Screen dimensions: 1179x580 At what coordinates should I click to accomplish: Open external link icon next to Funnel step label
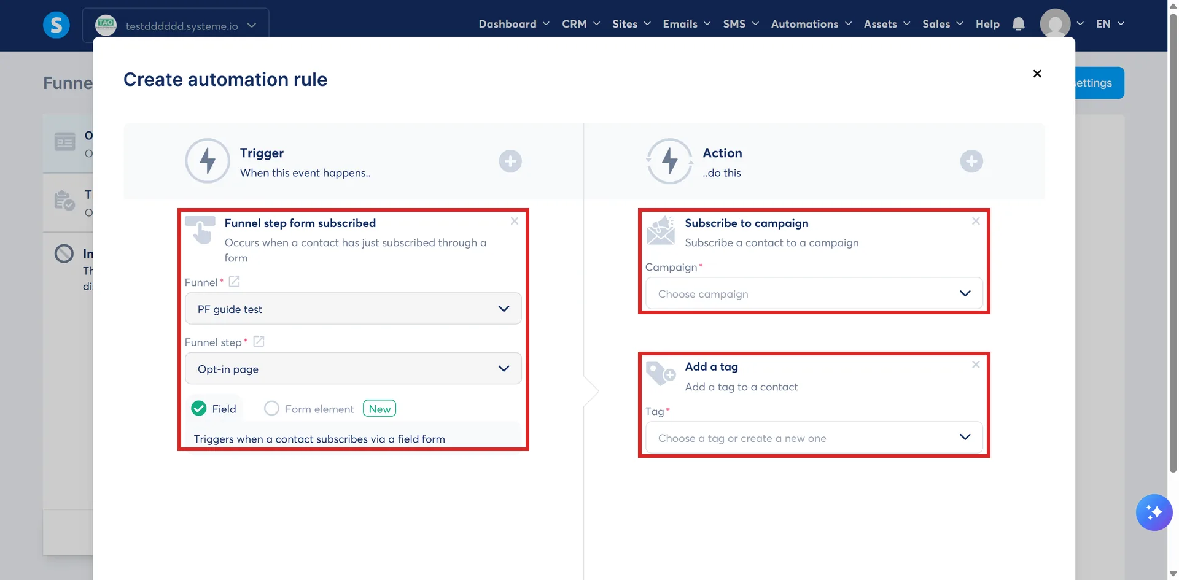pos(259,341)
